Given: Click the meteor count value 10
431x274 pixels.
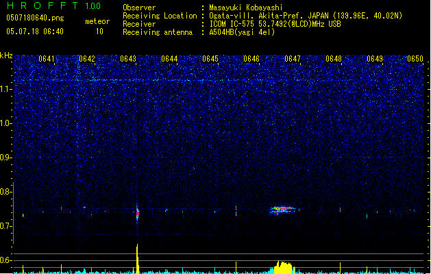Looking at the screenshot, I should (x=99, y=32).
